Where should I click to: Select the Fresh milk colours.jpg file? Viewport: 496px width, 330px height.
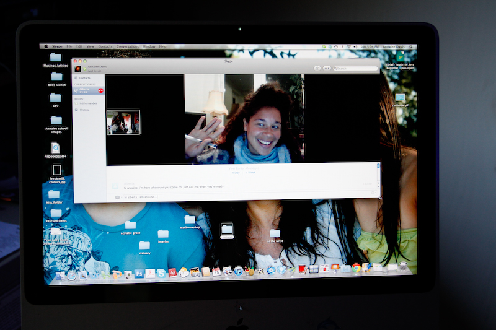(57, 172)
